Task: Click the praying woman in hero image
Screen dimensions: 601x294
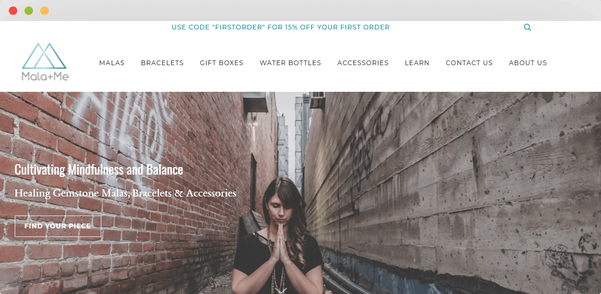Action: coord(278,235)
